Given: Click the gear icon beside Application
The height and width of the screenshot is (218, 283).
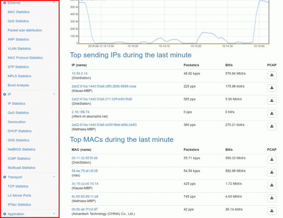Looking at the screenshot, I should pyautogui.click(x=5, y=214).
